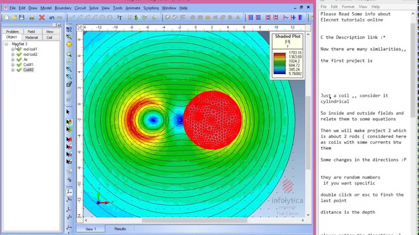The image size is (419, 235).
Task: Click the Open folder icon
Action: (x=14, y=17)
